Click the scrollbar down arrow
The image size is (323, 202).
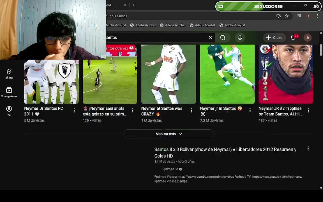321,188
